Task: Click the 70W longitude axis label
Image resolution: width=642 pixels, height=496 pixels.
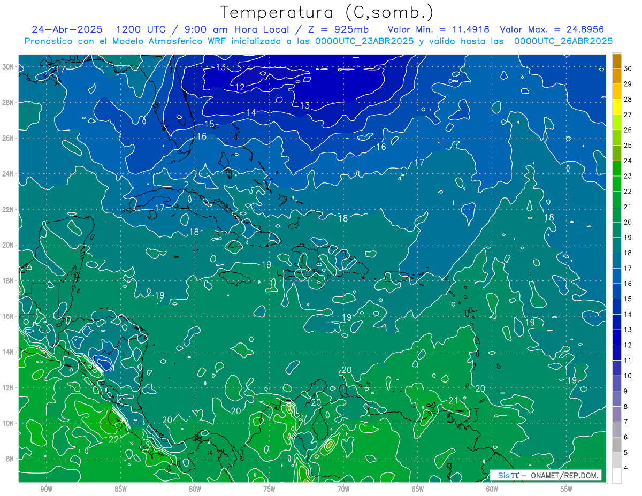Action: (x=343, y=489)
